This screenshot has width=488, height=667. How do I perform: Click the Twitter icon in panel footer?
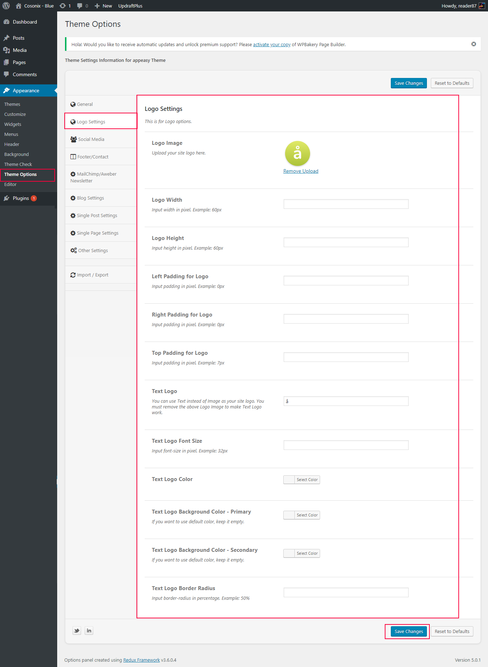click(x=77, y=631)
